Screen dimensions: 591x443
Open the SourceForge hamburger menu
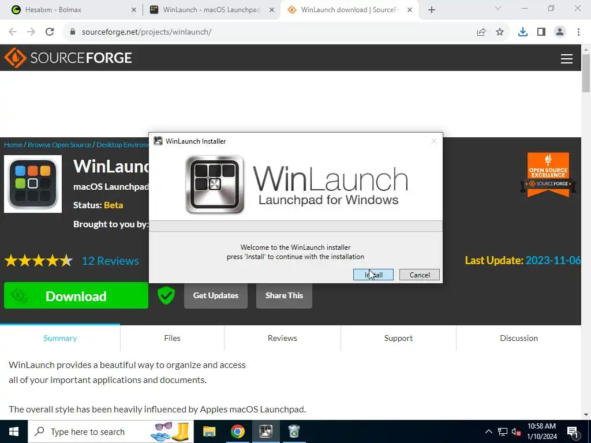click(x=567, y=59)
